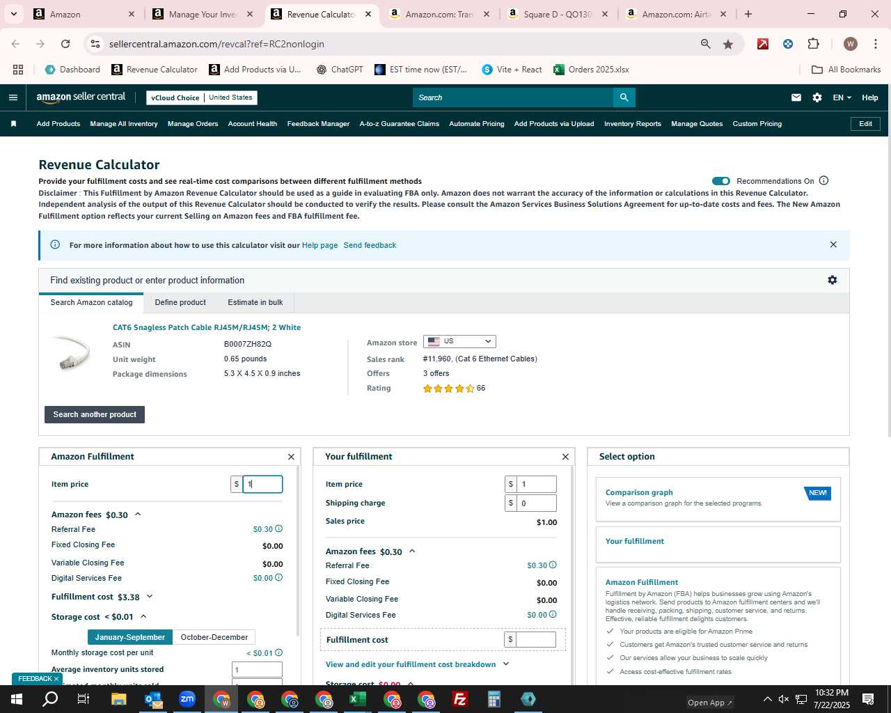Show Your fulfillment Referral Fee info
The image size is (891, 713).
(x=553, y=565)
